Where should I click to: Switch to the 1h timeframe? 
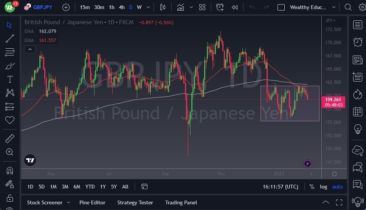click(112, 8)
